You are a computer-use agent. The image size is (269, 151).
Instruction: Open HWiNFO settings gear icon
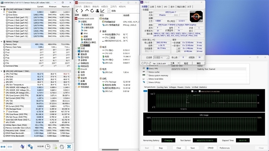point(62,147)
